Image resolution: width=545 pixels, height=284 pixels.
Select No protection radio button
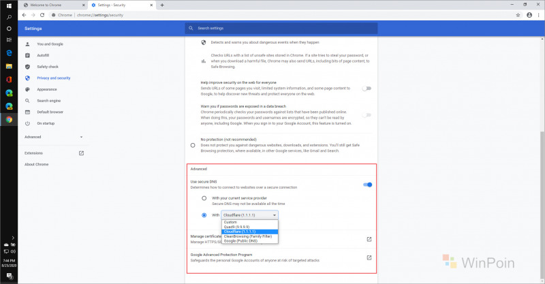click(x=193, y=145)
